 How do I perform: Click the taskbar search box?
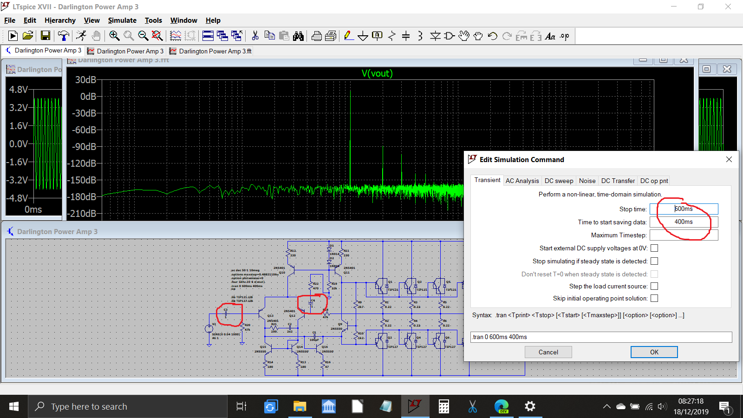pyautogui.click(x=128, y=406)
